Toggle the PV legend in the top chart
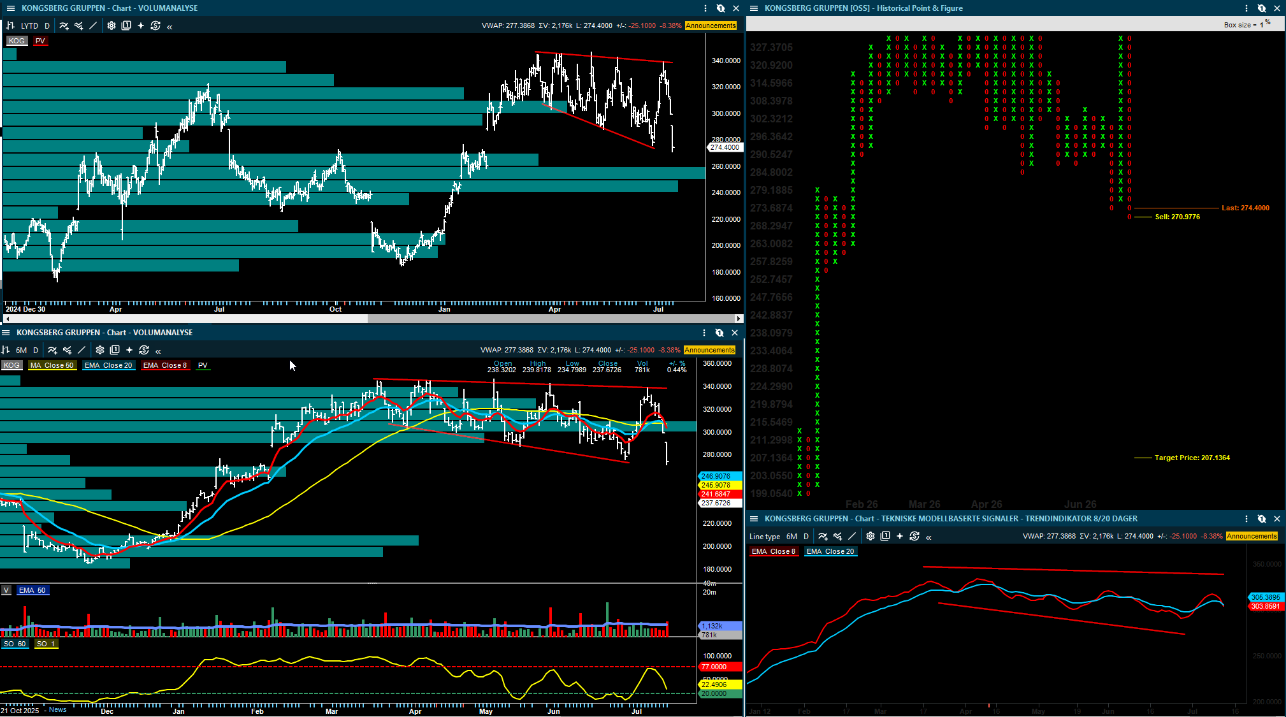Image resolution: width=1286 pixels, height=717 pixels. [40, 41]
